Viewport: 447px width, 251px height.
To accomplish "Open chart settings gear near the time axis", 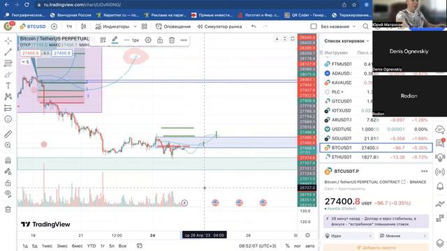I will click(307, 236).
